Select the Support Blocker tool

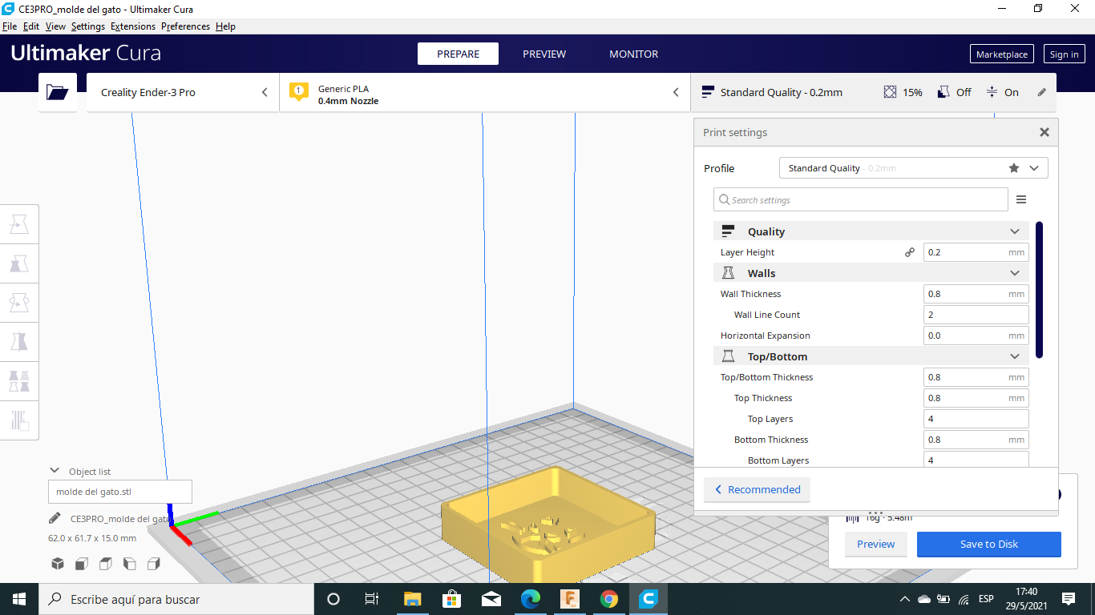[x=19, y=420]
